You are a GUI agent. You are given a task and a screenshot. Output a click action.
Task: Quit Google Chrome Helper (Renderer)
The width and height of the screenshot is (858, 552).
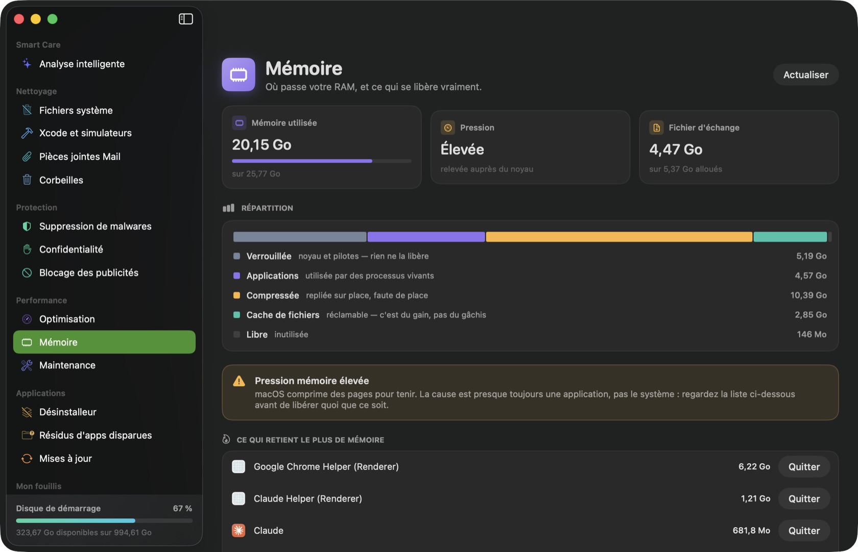(804, 466)
